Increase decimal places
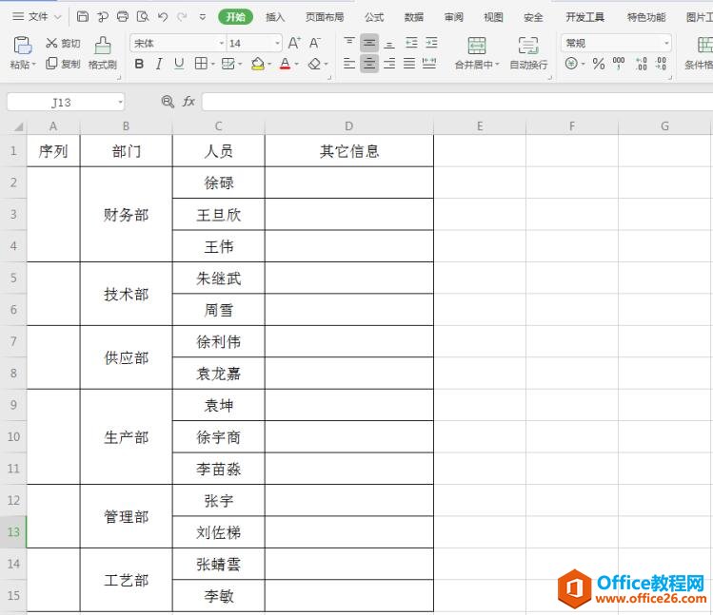This screenshot has width=713, height=615. click(x=642, y=63)
